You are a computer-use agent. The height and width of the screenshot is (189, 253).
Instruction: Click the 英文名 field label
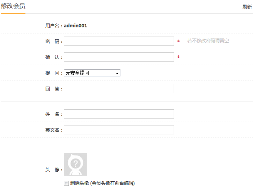pyautogui.click(x=53, y=130)
